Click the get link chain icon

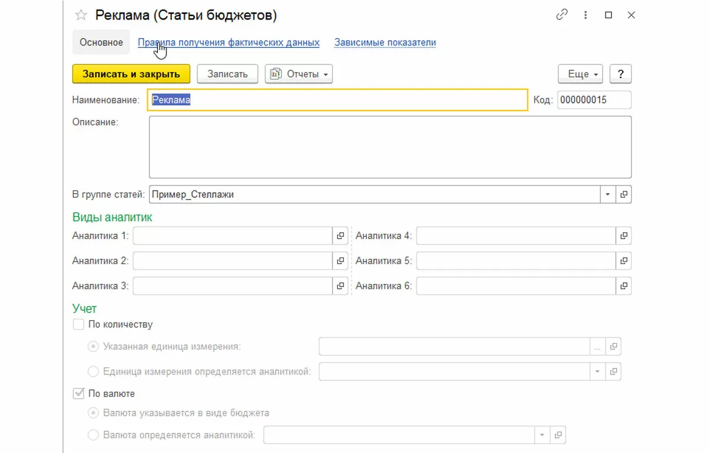pyautogui.click(x=562, y=15)
